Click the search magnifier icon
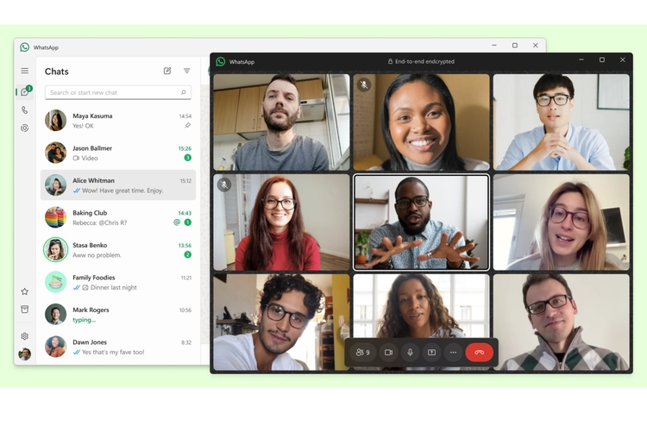The width and height of the screenshot is (647, 431). tap(183, 92)
